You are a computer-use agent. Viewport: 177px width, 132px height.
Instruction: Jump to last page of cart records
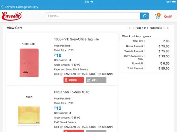pyautogui.click(x=168, y=28)
